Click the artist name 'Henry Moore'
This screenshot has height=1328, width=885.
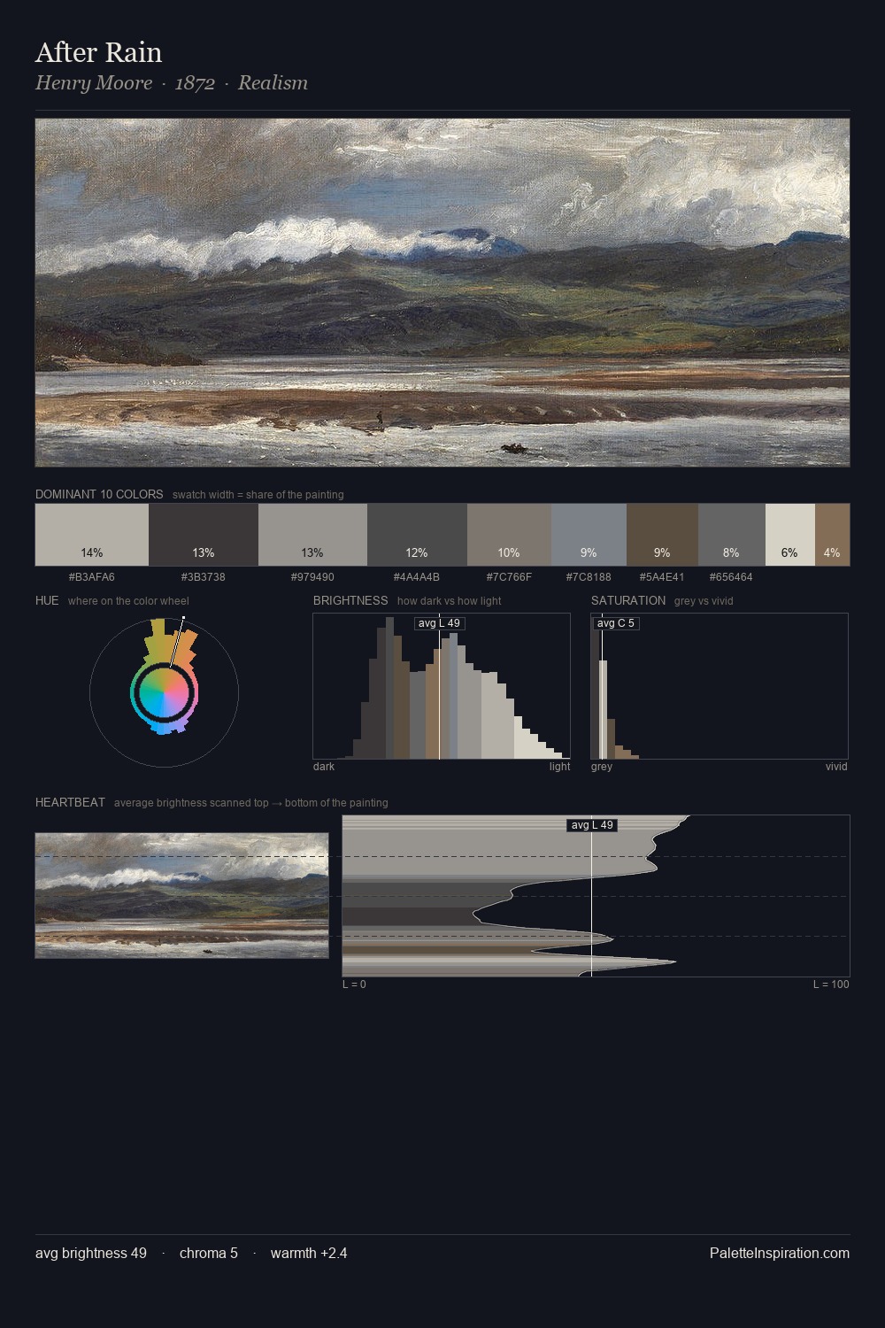tap(94, 83)
